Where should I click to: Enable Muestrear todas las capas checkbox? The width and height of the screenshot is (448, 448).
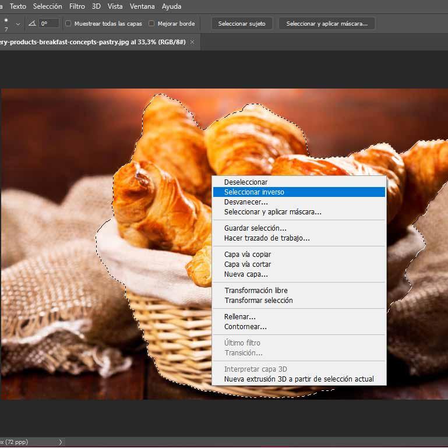[68, 23]
